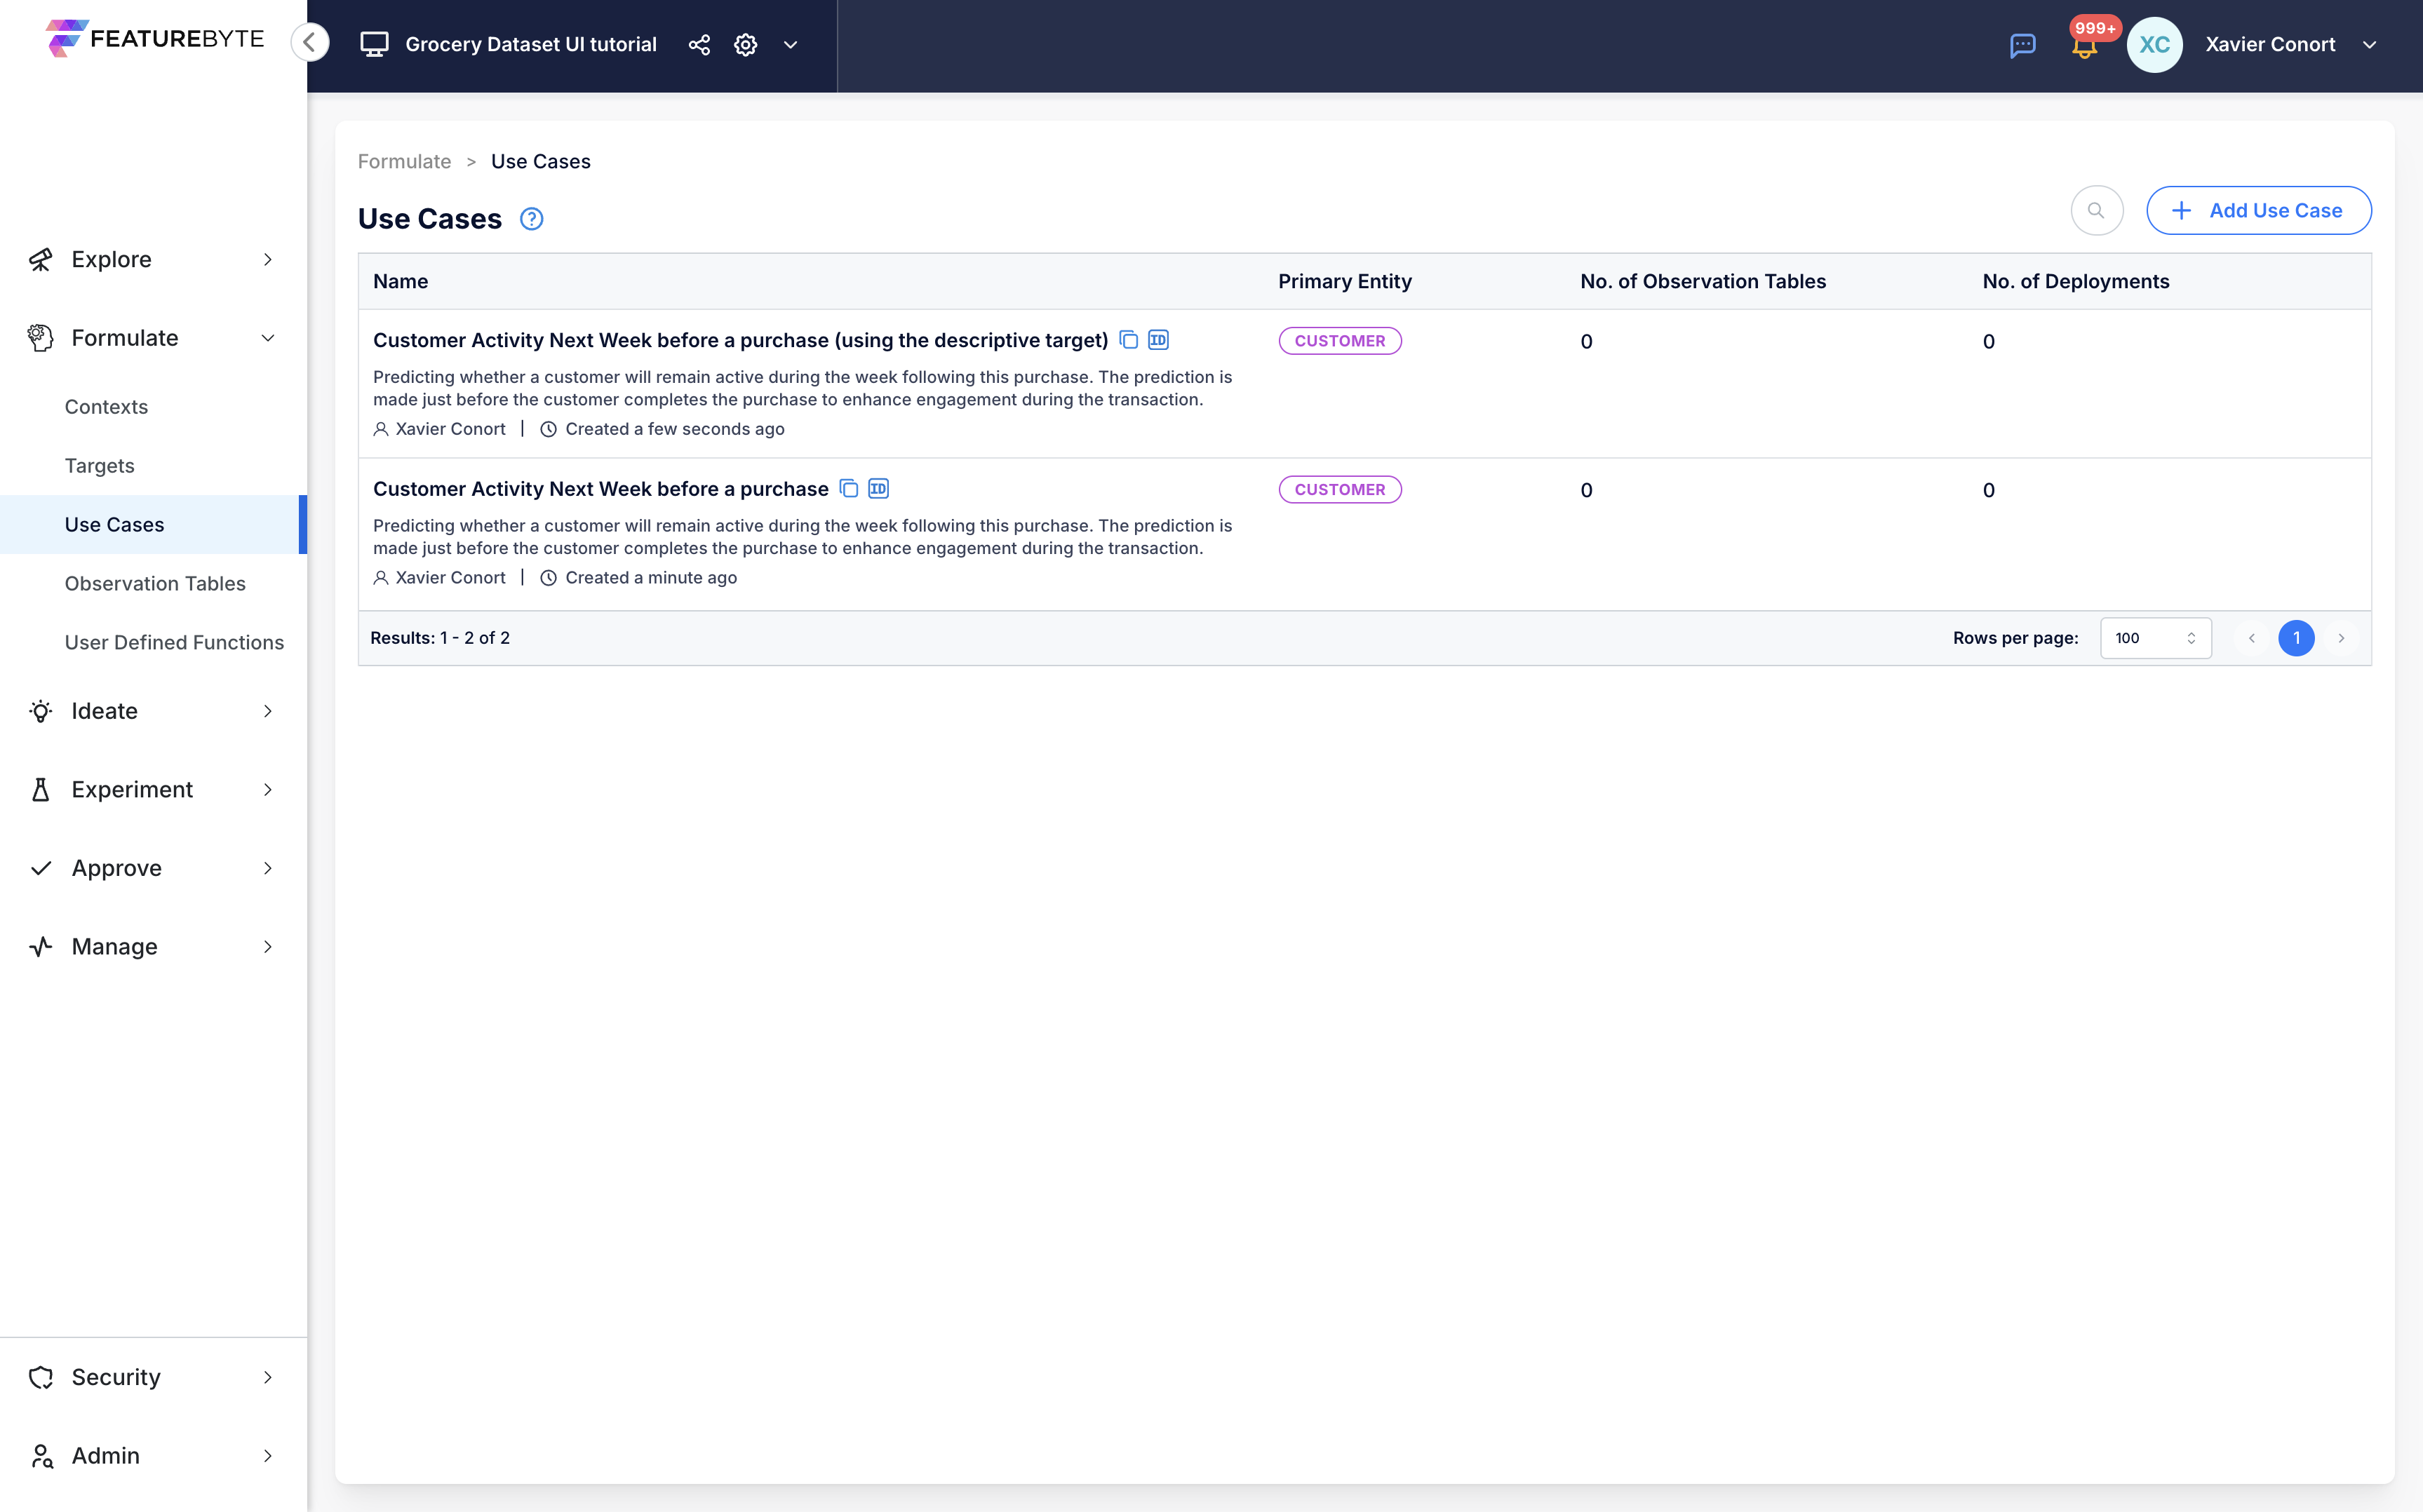Select page 1 in pagination
Viewport: 2423px width, 1512px height.
click(x=2295, y=638)
